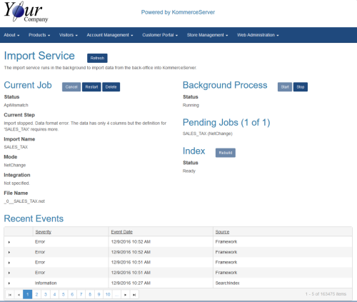This screenshot has height=302, width=357.
Task: Click the Refresh button
Action: click(97, 58)
